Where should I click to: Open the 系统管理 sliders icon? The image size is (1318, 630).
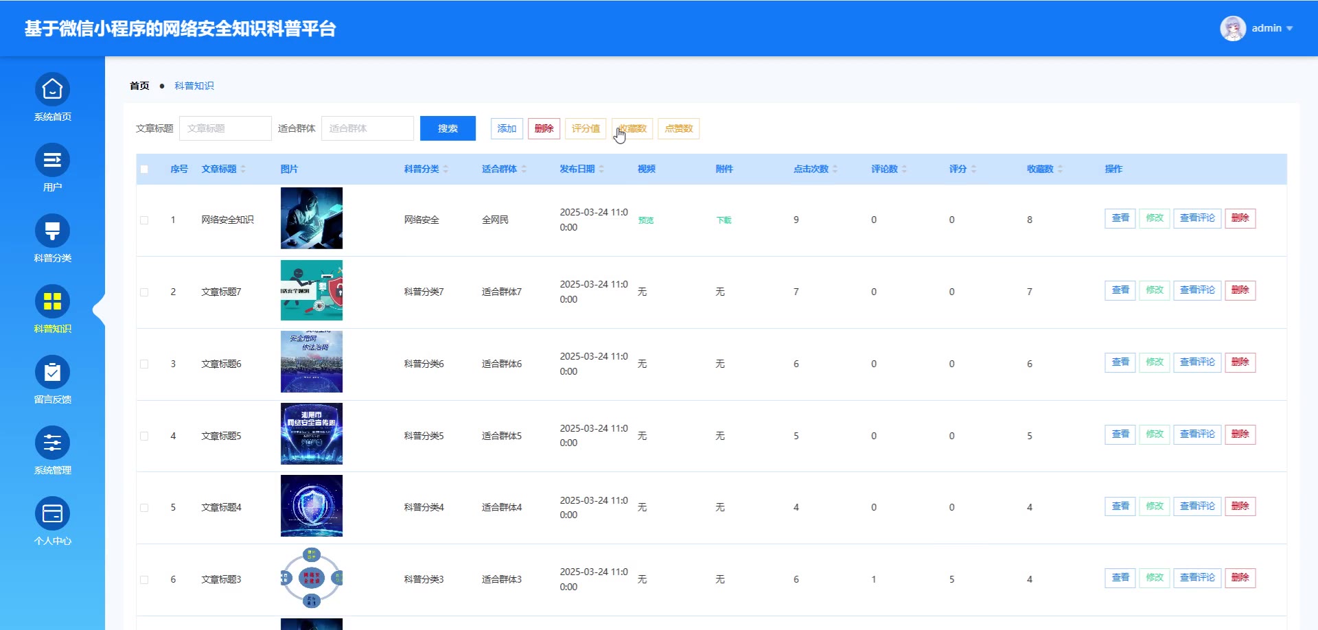52,443
